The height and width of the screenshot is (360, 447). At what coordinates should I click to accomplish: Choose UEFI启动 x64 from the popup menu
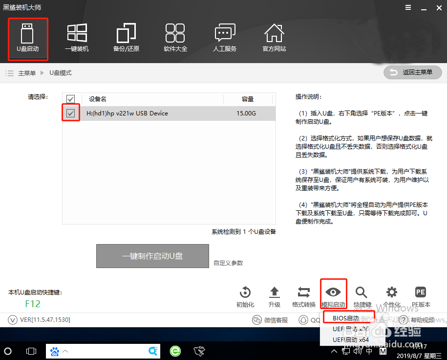(x=351, y=340)
